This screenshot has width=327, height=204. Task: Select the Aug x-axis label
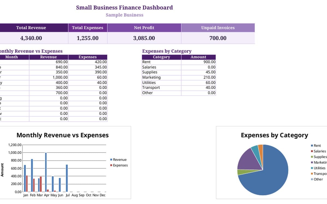pyautogui.click(x=75, y=195)
